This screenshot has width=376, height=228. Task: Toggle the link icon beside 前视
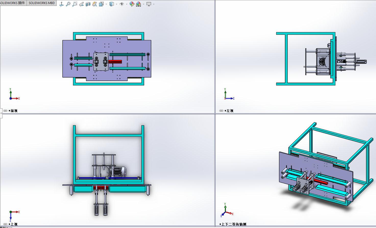pos(5,111)
